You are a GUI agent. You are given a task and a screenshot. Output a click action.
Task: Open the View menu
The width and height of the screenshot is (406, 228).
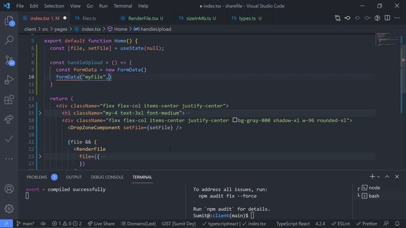(x=75, y=6)
